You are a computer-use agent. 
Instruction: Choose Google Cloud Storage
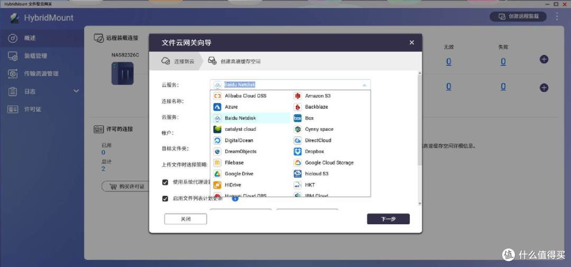point(330,163)
